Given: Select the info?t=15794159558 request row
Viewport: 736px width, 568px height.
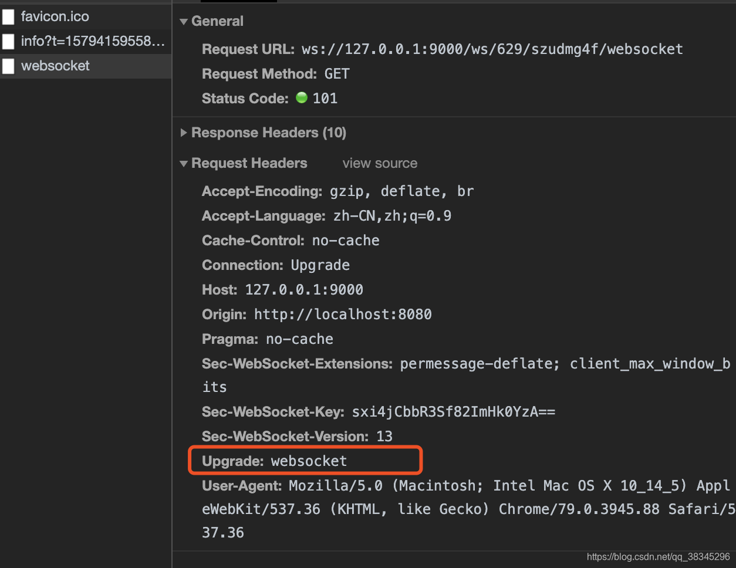Looking at the screenshot, I should (x=86, y=41).
